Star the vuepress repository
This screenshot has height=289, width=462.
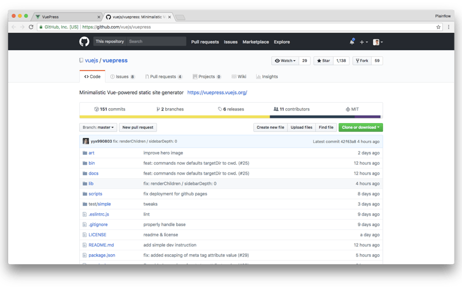[x=323, y=61]
